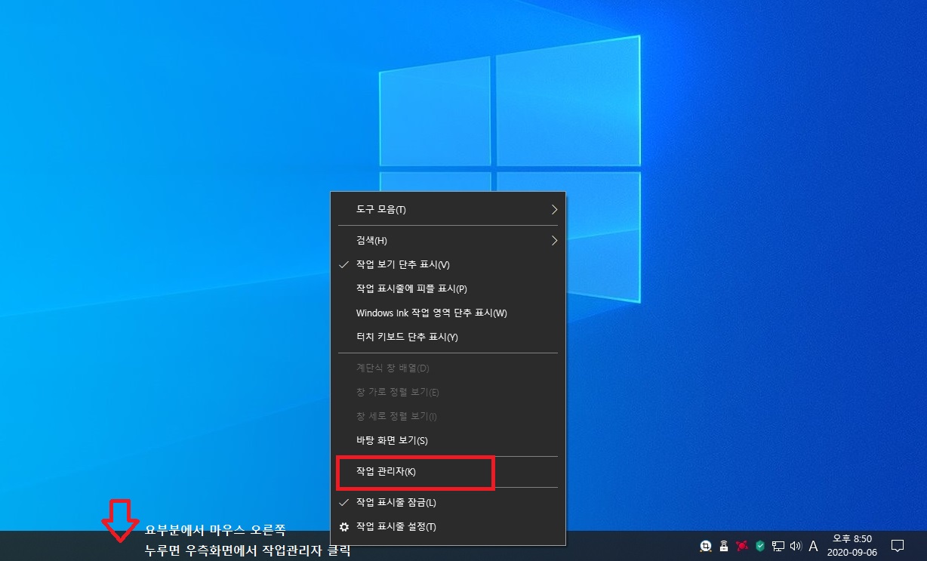Click the wireless lock tray icon
This screenshot has width=927, height=561.
tap(723, 546)
